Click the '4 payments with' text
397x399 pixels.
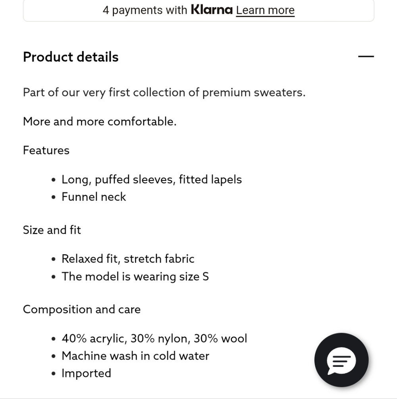pyautogui.click(x=145, y=10)
